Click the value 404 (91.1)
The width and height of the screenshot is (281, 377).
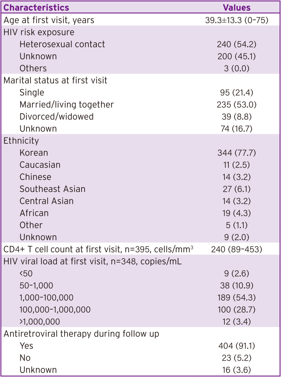pyautogui.click(x=236, y=346)
